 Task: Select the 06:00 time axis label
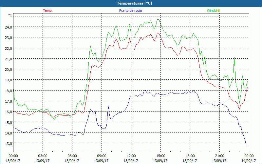(72, 156)
